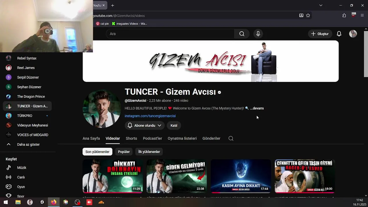Open the Podcast'ler tab
Screen dimensions: 368x207
click(x=152, y=138)
